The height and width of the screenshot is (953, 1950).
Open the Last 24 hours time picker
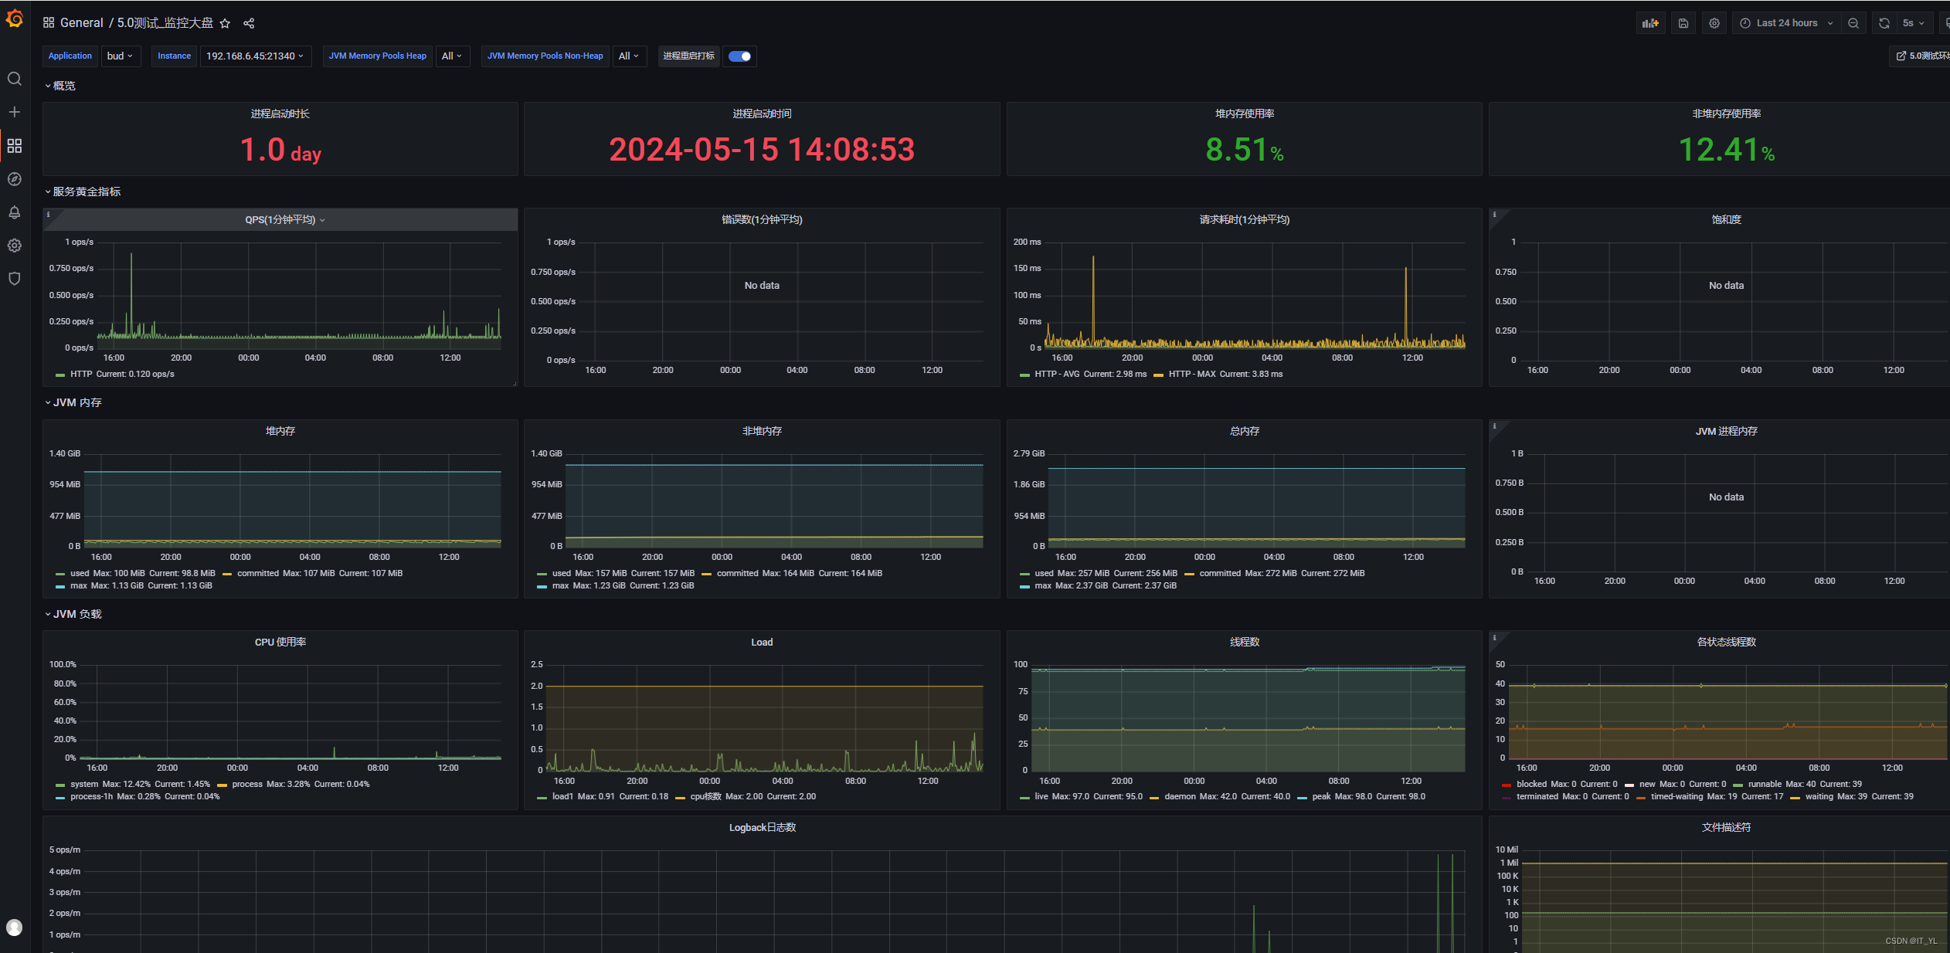click(1786, 23)
